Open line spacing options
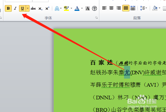 [x=143, y=8]
